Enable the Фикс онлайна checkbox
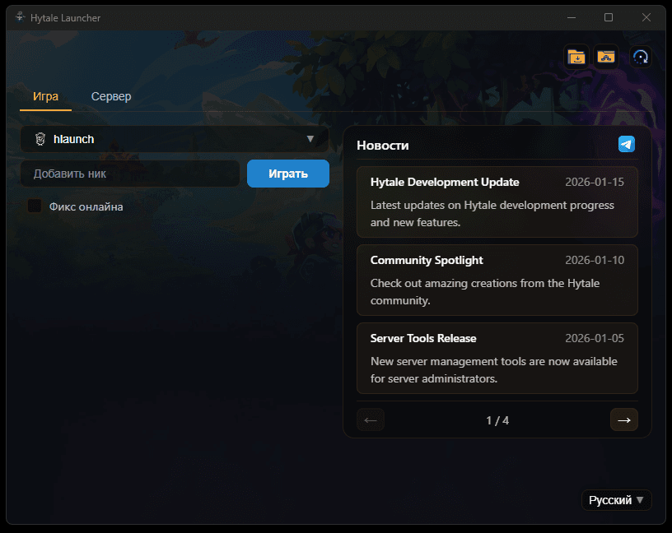The width and height of the screenshot is (672, 533). point(35,206)
